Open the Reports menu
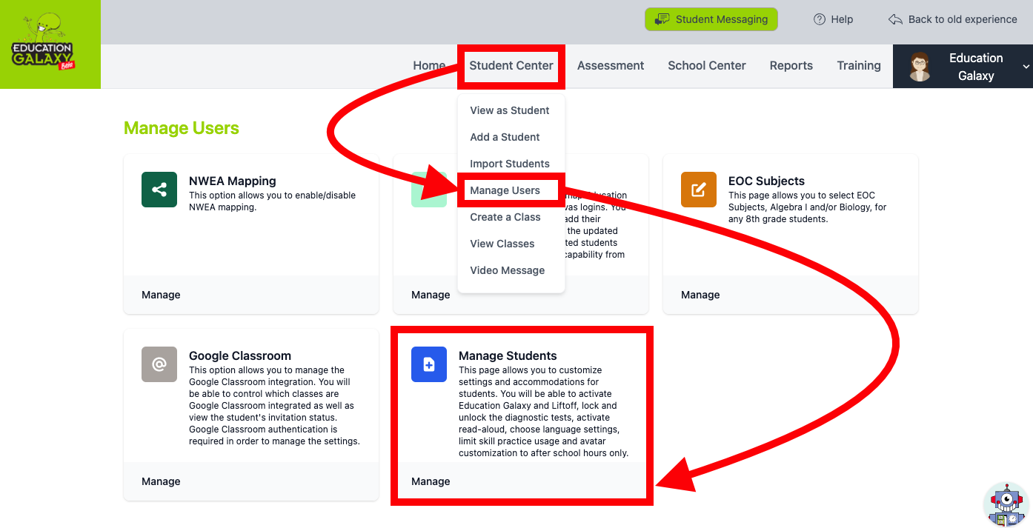Screen dimensions: 1033x528 791,66
